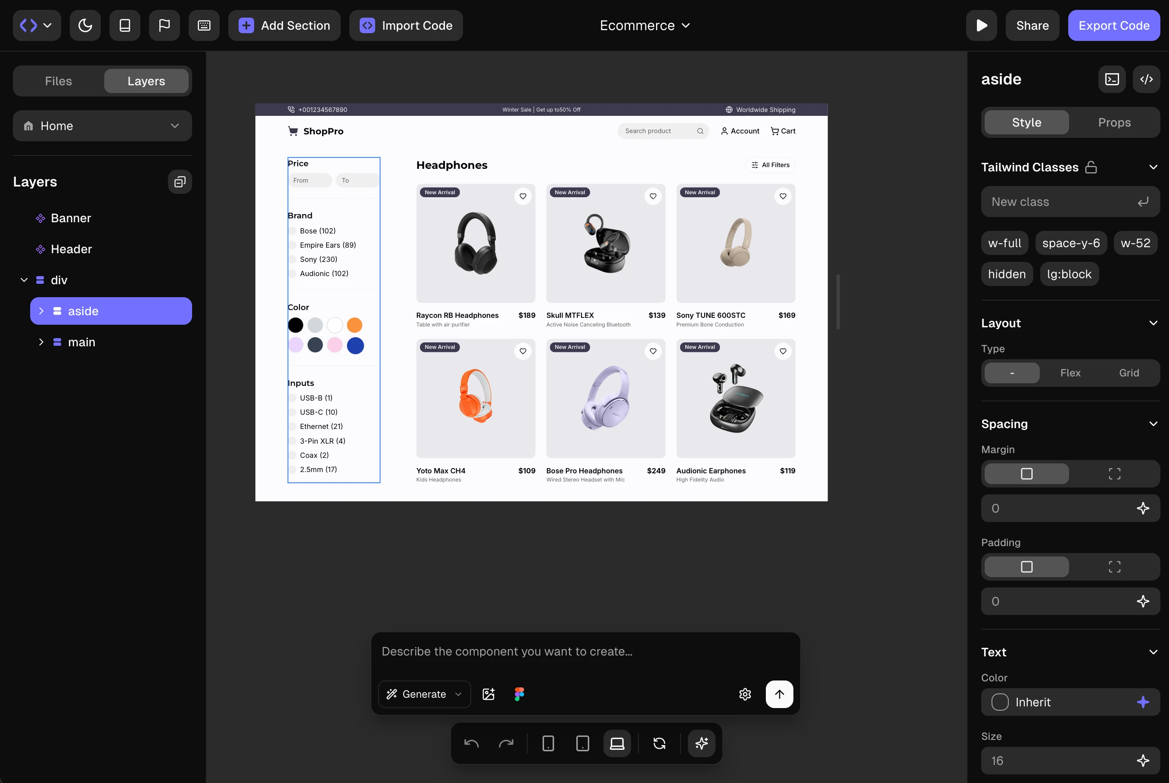Click the Figma import icon
1169x783 pixels.
click(519, 694)
